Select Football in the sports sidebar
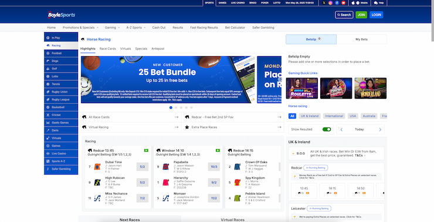 click(61, 53)
